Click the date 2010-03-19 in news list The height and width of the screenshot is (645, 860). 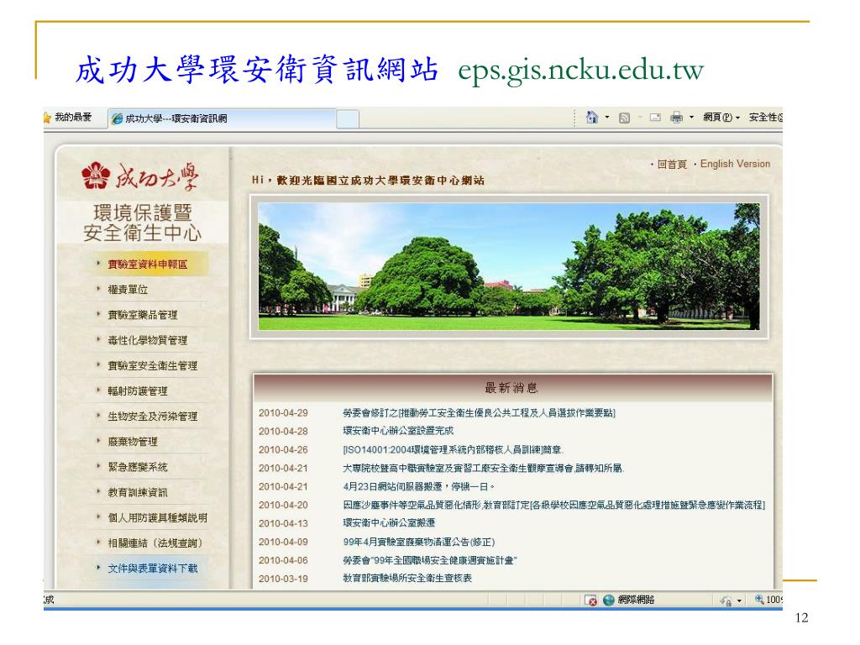pyautogui.click(x=283, y=578)
